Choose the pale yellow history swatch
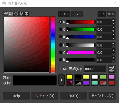 [x=86, y=77]
